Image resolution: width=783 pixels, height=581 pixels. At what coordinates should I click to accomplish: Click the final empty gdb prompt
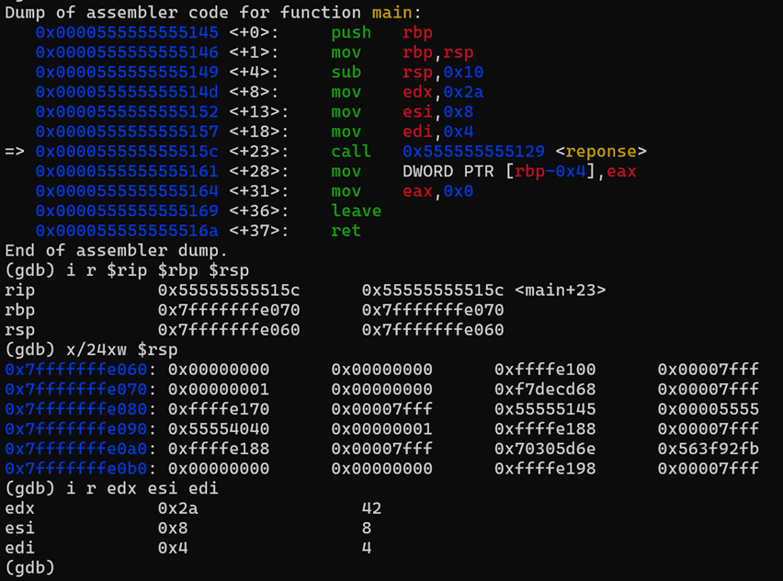point(28,568)
